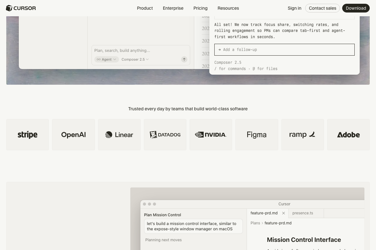Click the feature-prd.md breadcrumb item
Viewport: 376px width, 250px height.
278,223
